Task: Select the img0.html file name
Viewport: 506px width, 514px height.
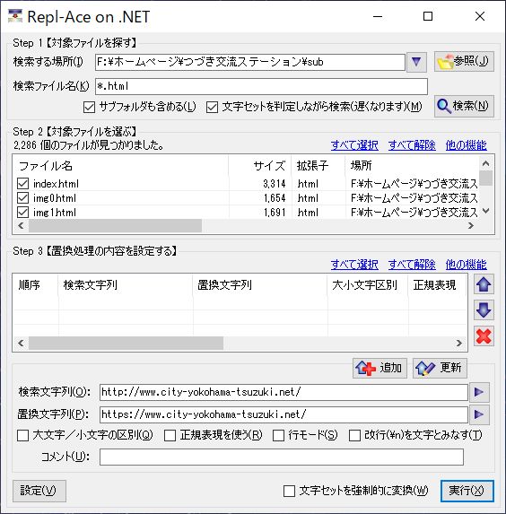Action: point(55,198)
